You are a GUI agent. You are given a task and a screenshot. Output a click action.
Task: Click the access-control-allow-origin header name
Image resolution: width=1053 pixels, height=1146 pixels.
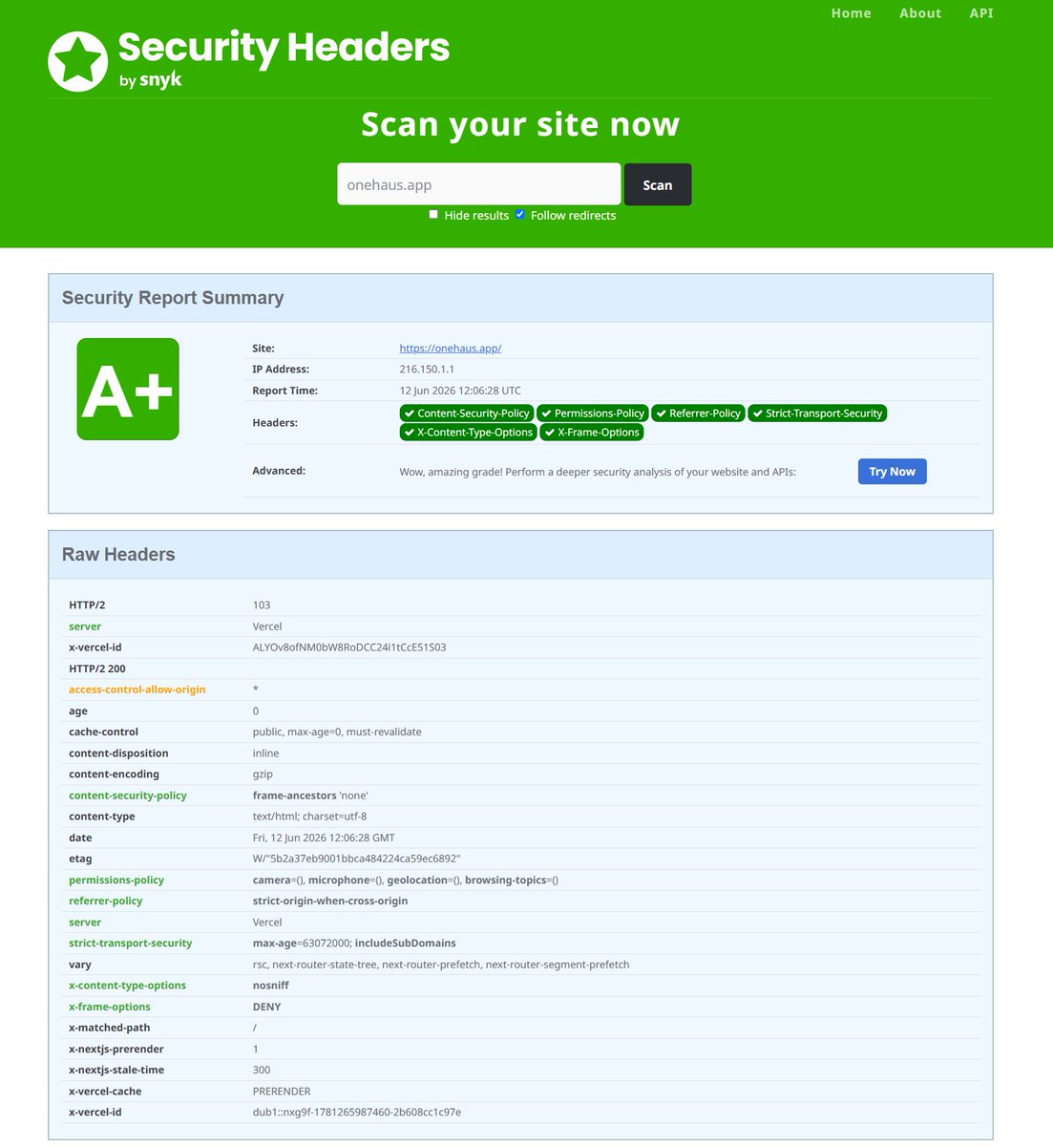[137, 690]
